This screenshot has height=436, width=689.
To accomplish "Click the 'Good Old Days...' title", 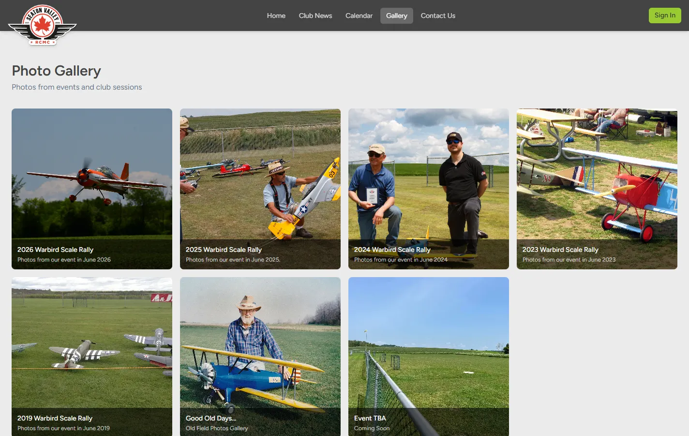I will (211, 418).
